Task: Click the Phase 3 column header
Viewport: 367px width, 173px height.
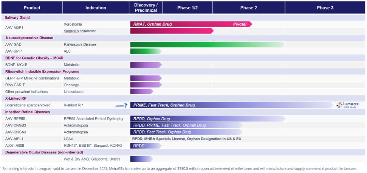Action: pos(325,8)
